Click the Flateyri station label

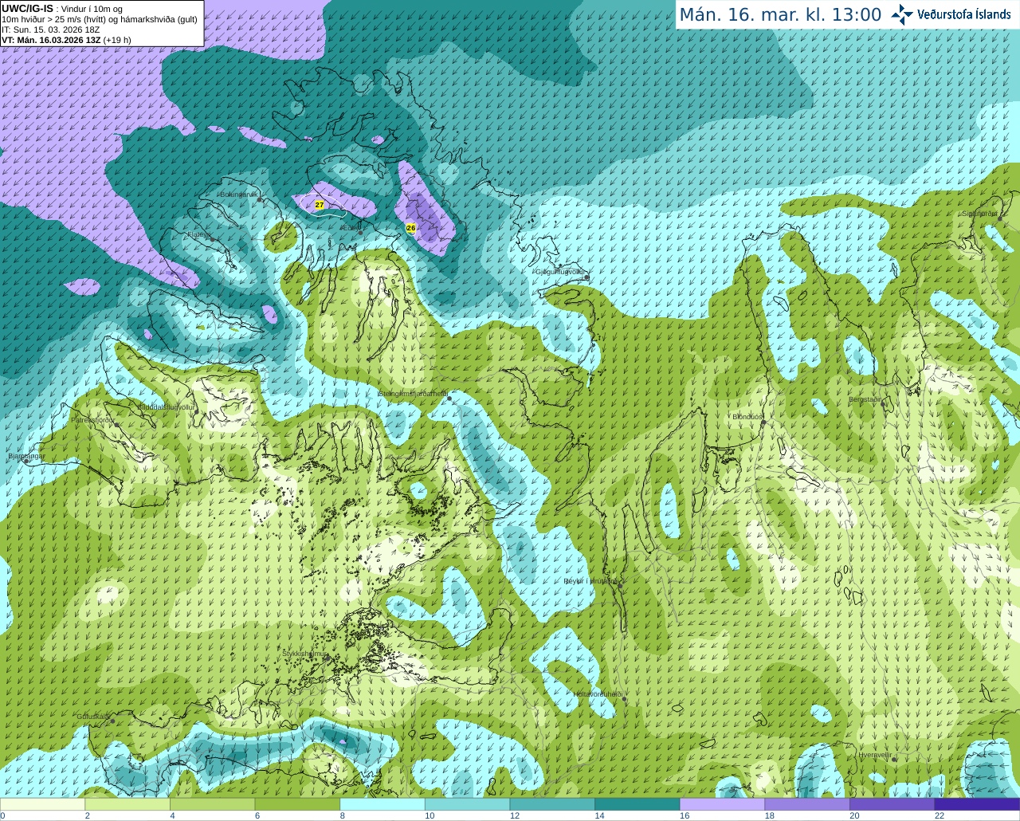coord(198,234)
